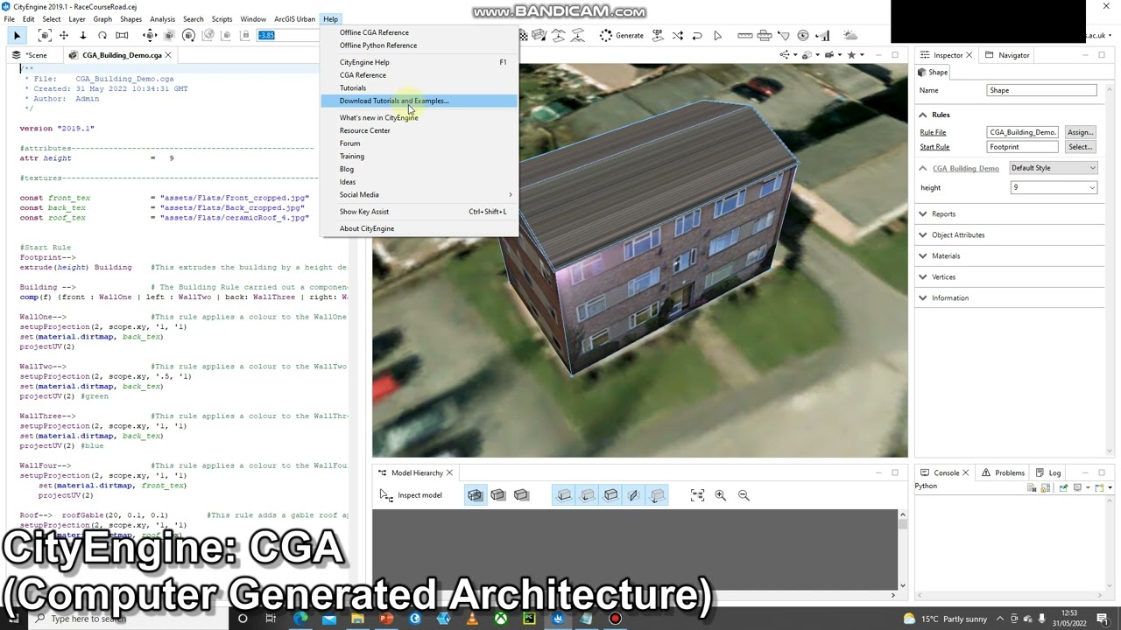This screenshot has height=630, width=1121.
Task: Toggle first highlighted shape display button
Action: point(564,495)
